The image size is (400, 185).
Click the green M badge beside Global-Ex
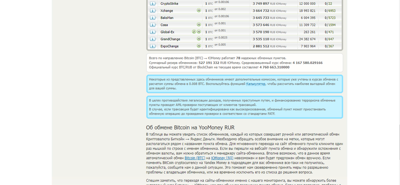click(x=199, y=32)
